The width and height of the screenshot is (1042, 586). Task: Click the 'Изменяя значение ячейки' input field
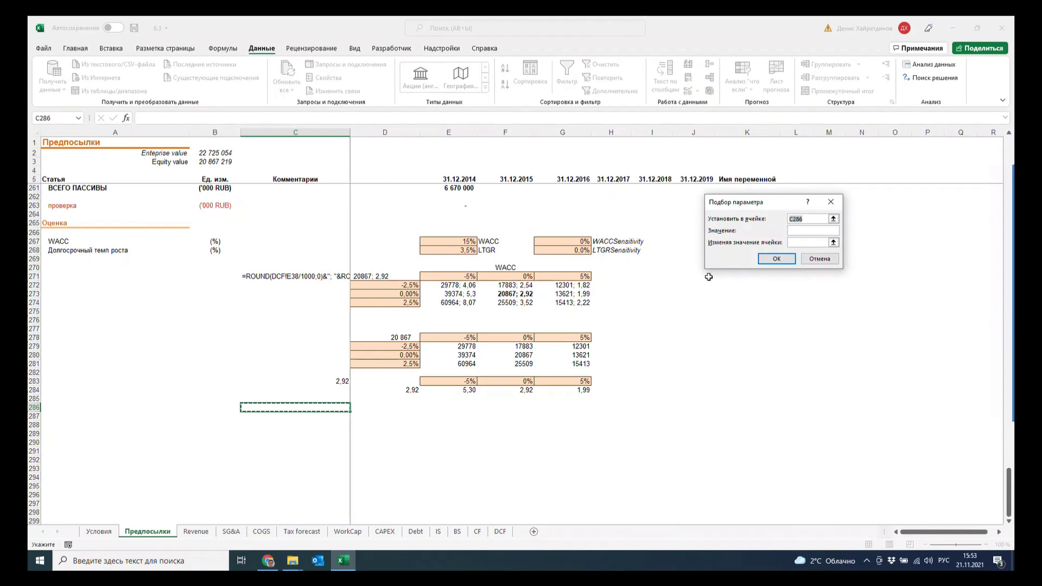[x=808, y=243]
